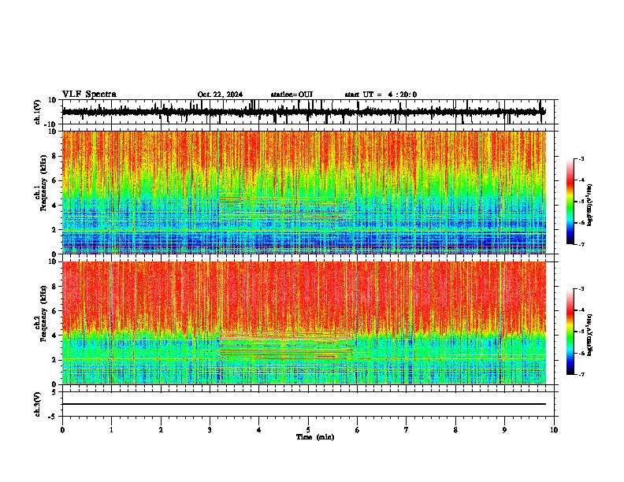624x482 pixels.
Task: Click the "10" tick on the time axis
Action: pos(554,430)
